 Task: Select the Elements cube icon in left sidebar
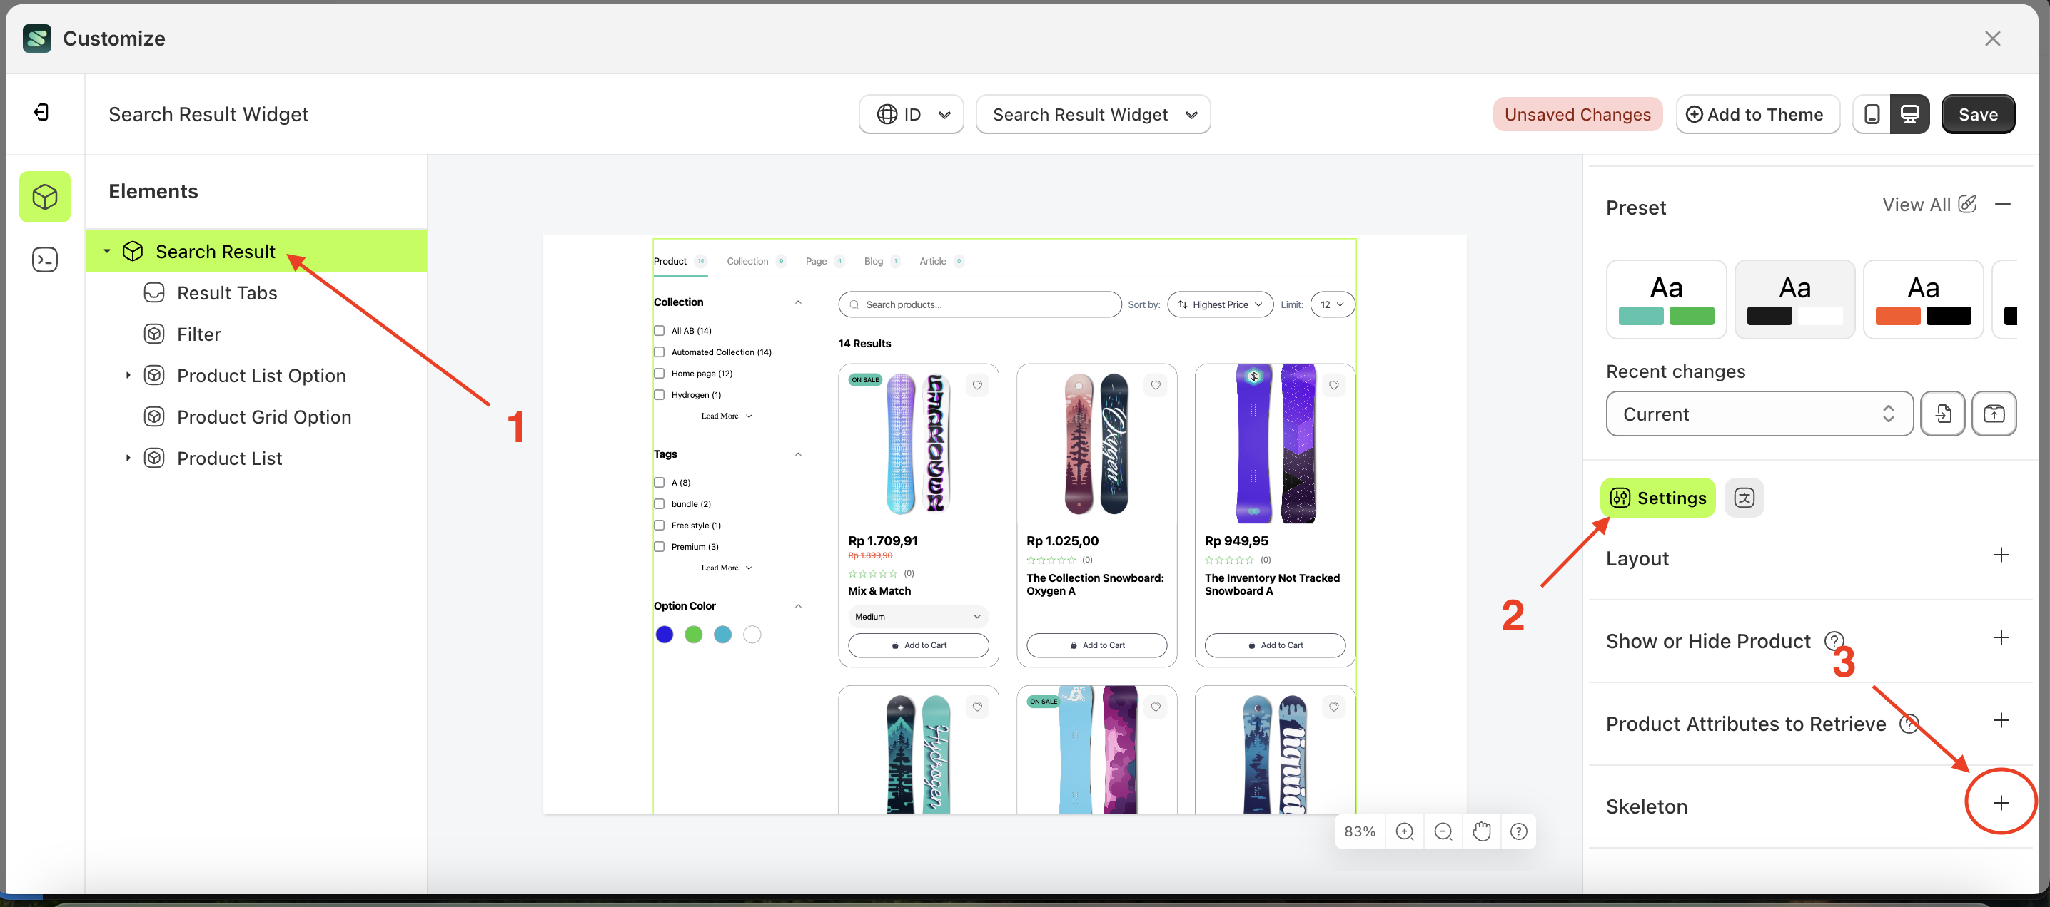pos(44,196)
